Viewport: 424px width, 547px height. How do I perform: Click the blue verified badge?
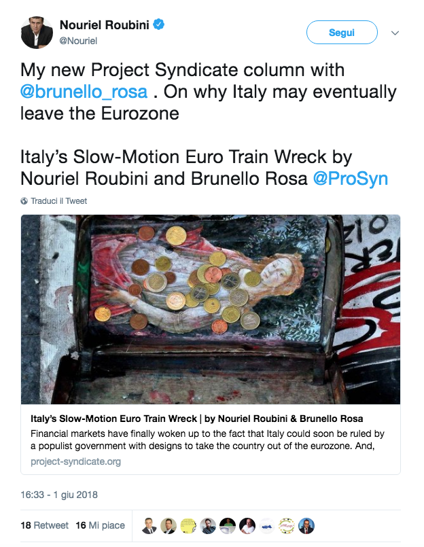tap(159, 25)
